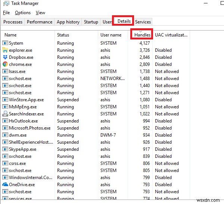Select the SkypeApp.exe process name
The image size is (224, 204).
[22, 149]
